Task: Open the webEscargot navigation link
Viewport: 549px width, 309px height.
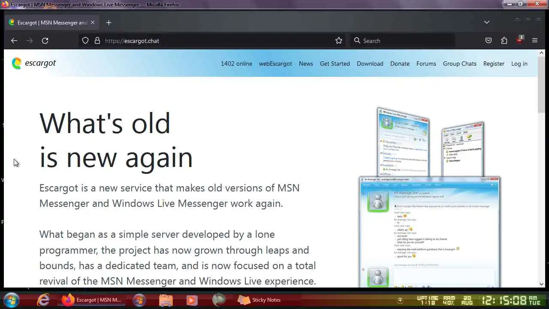Action: coord(275,64)
